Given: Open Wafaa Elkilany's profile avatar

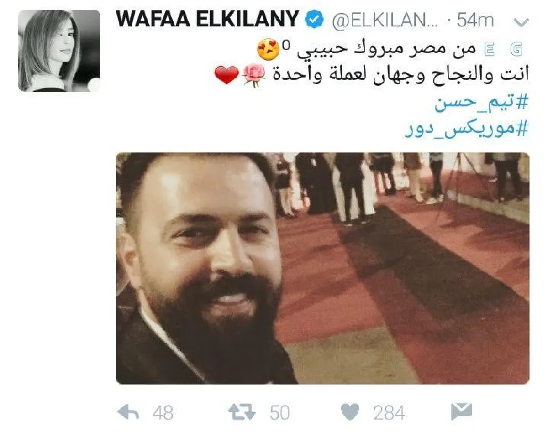Looking at the screenshot, I should click(x=59, y=51).
